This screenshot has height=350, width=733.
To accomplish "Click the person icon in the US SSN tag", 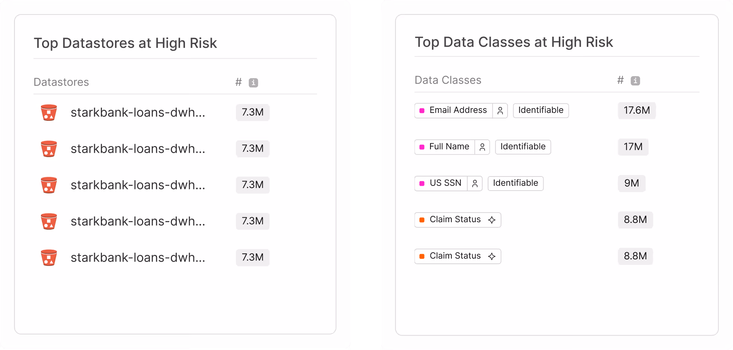I will coord(475,184).
